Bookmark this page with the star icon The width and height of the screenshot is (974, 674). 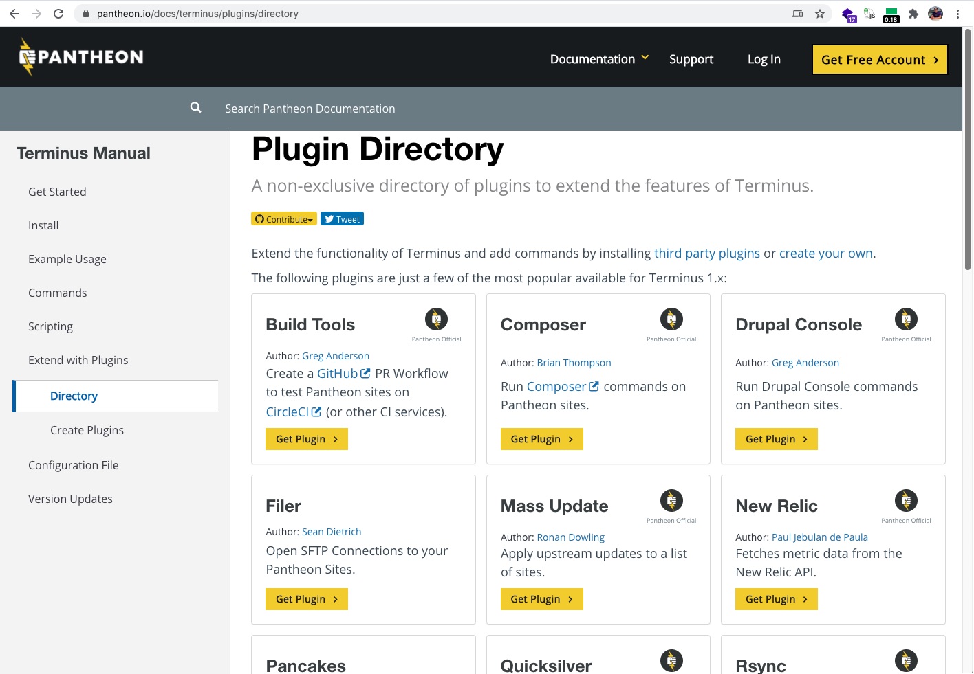(x=820, y=14)
